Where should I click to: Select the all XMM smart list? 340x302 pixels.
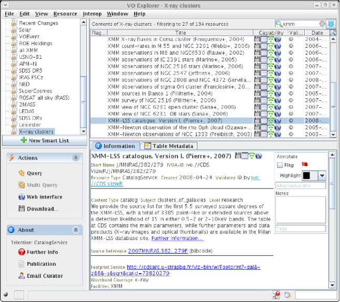pos(28,50)
